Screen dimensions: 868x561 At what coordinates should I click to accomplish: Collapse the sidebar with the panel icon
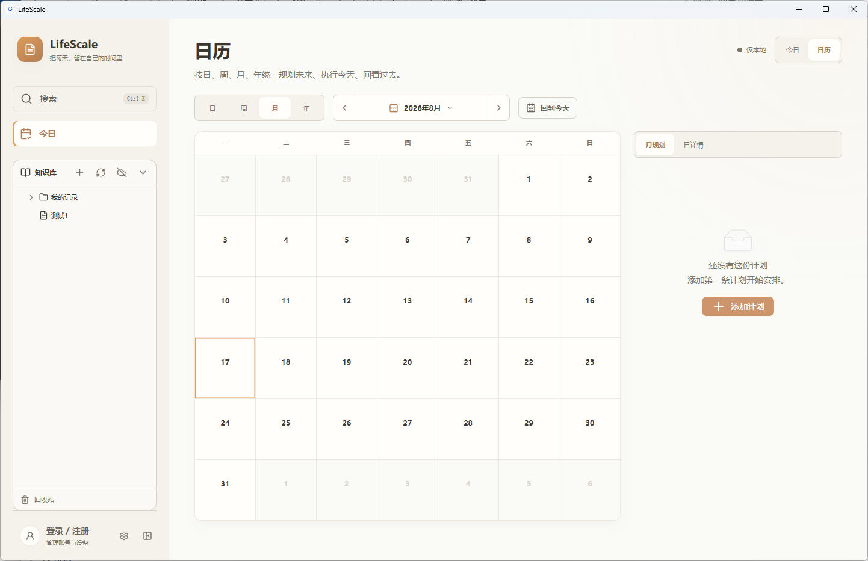pyautogui.click(x=147, y=536)
